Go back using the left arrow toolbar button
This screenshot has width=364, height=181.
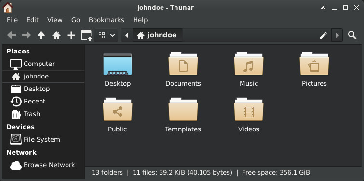(x=12, y=35)
